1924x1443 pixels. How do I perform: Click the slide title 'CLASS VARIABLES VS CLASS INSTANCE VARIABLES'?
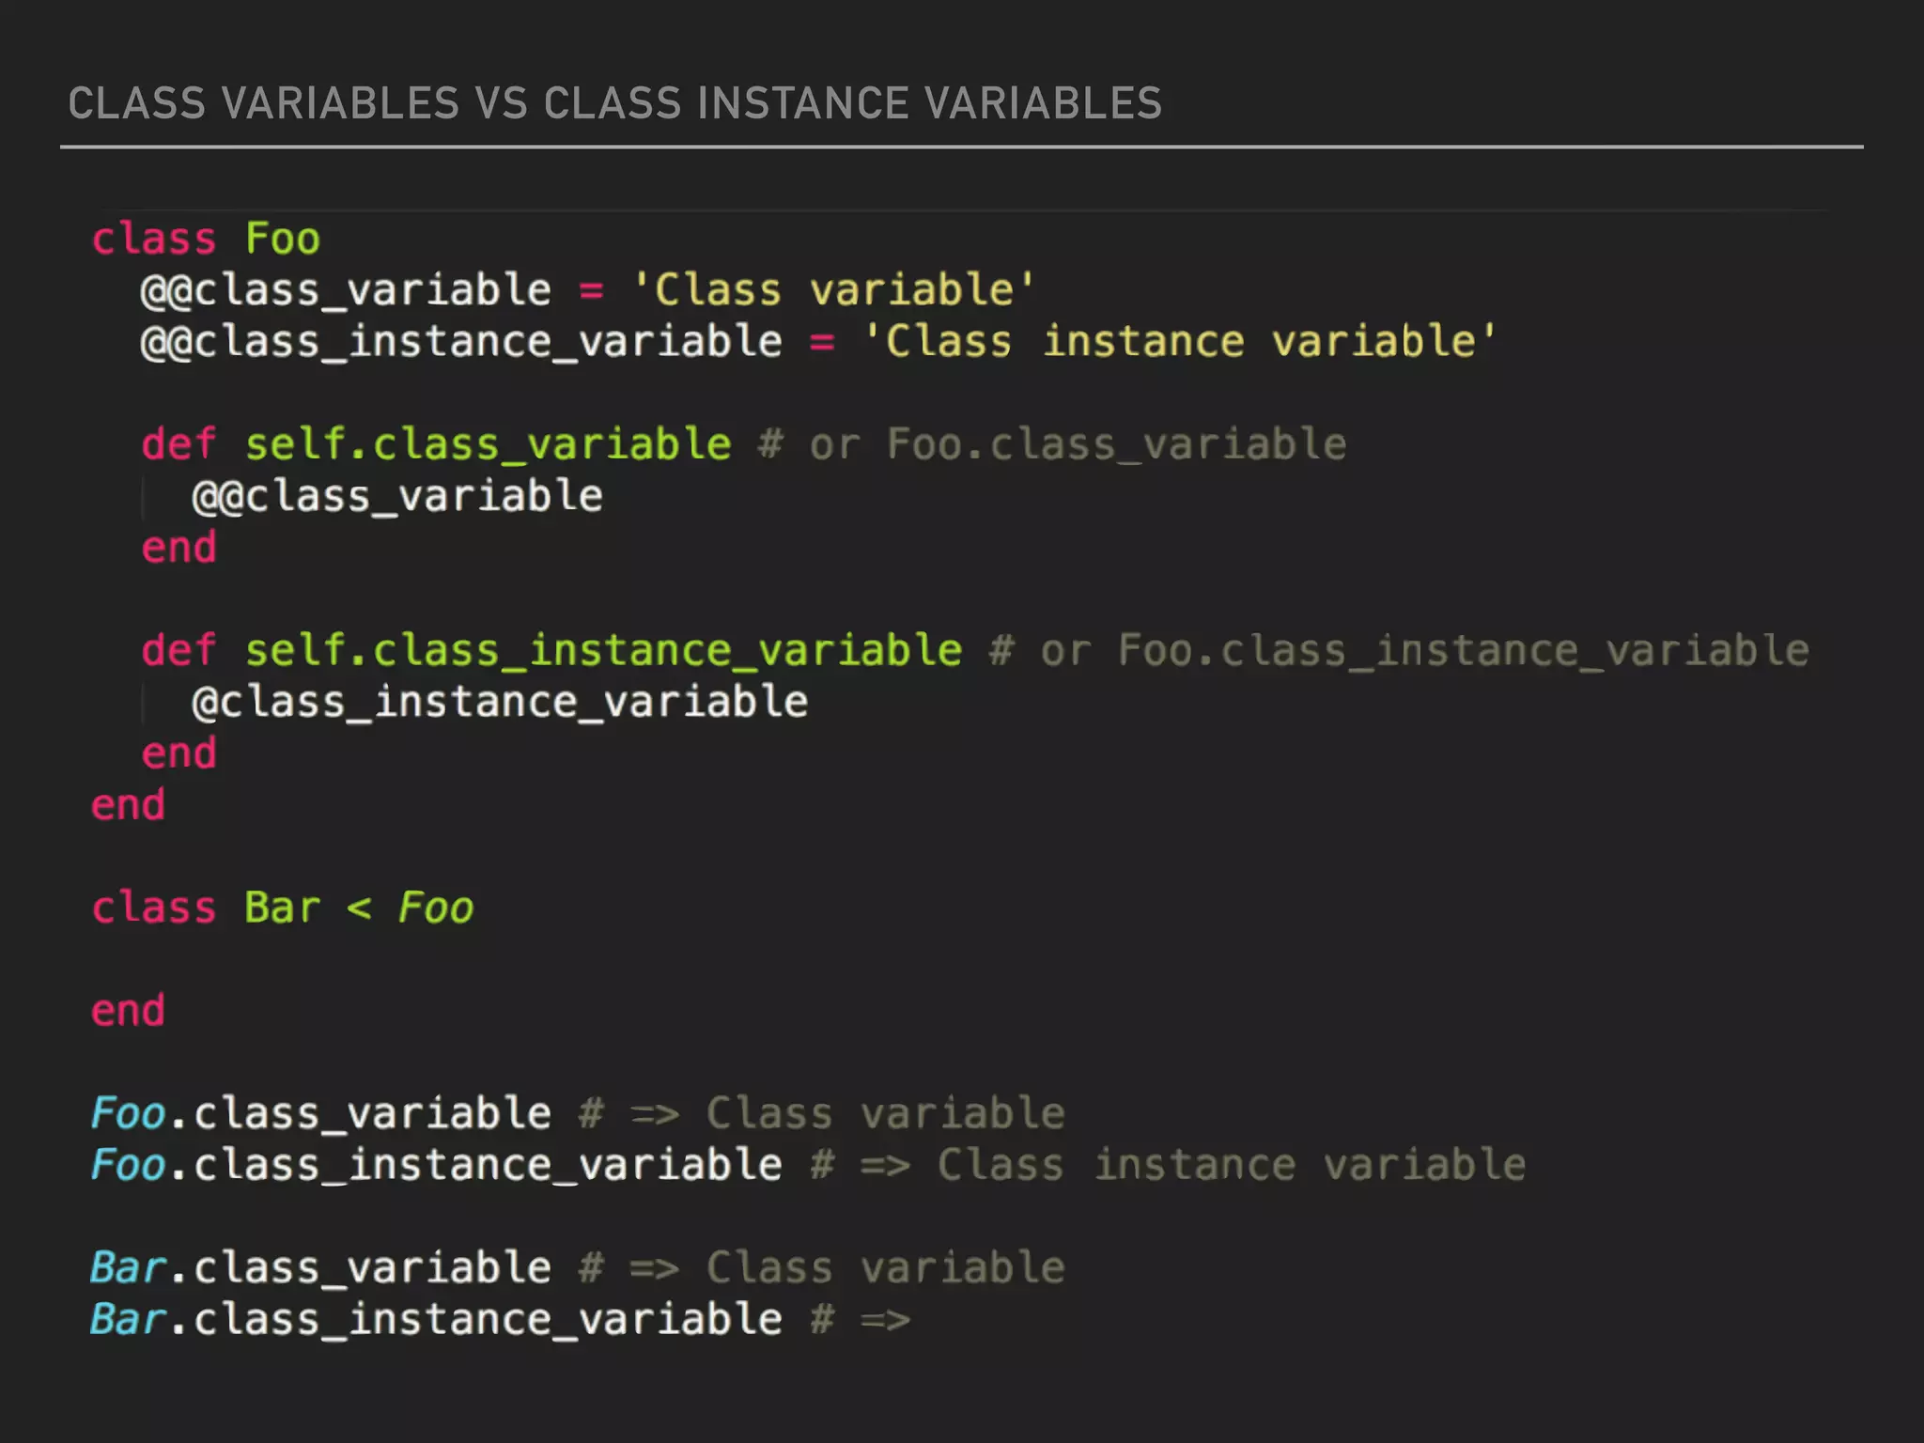coord(615,103)
